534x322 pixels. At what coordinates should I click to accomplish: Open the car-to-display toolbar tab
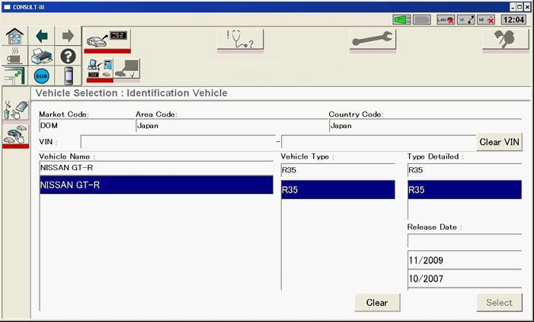tap(107, 39)
